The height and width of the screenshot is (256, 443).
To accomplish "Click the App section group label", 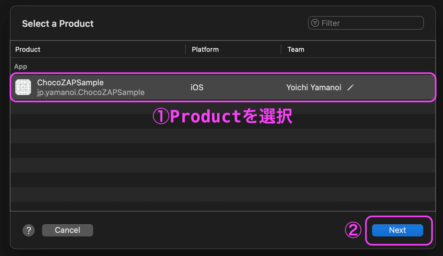I will pos(21,66).
